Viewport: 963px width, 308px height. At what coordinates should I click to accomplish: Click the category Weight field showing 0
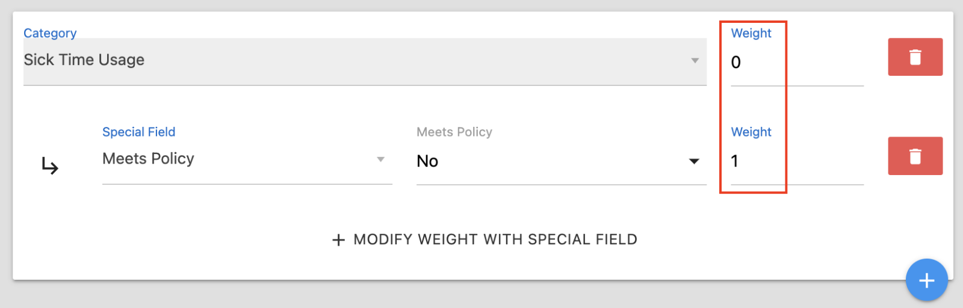coord(796,63)
